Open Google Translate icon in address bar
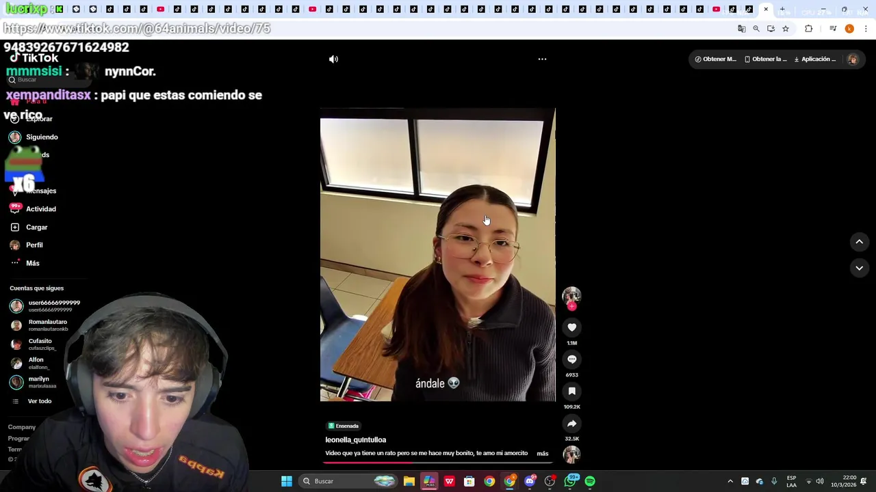Screen dimensions: 876x492 pos(741,29)
